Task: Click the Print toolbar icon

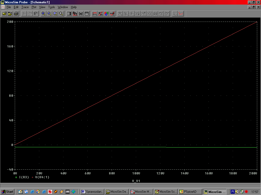Action: pos(16,13)
